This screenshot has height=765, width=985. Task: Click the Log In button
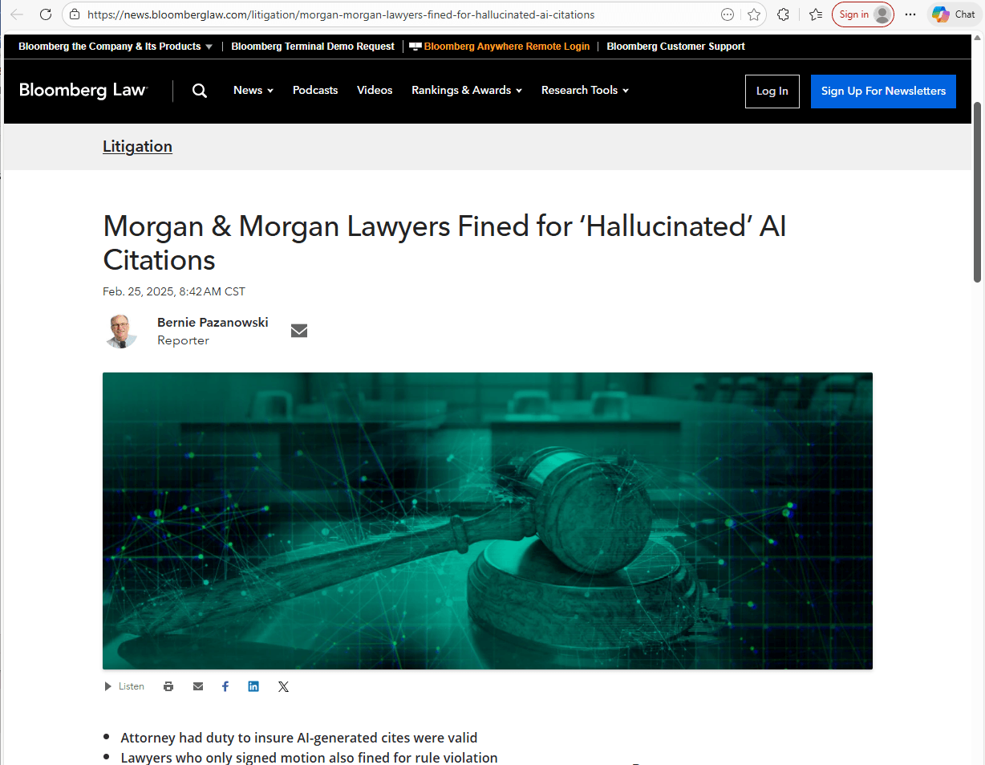coord(772,92)
